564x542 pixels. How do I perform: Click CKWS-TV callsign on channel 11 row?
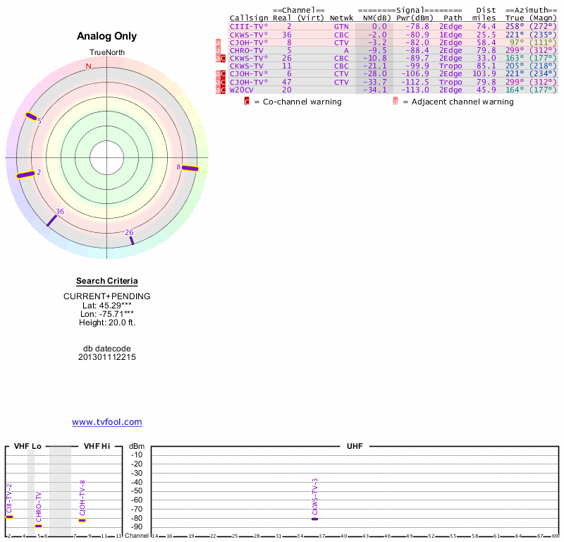[x=246, y=66]
